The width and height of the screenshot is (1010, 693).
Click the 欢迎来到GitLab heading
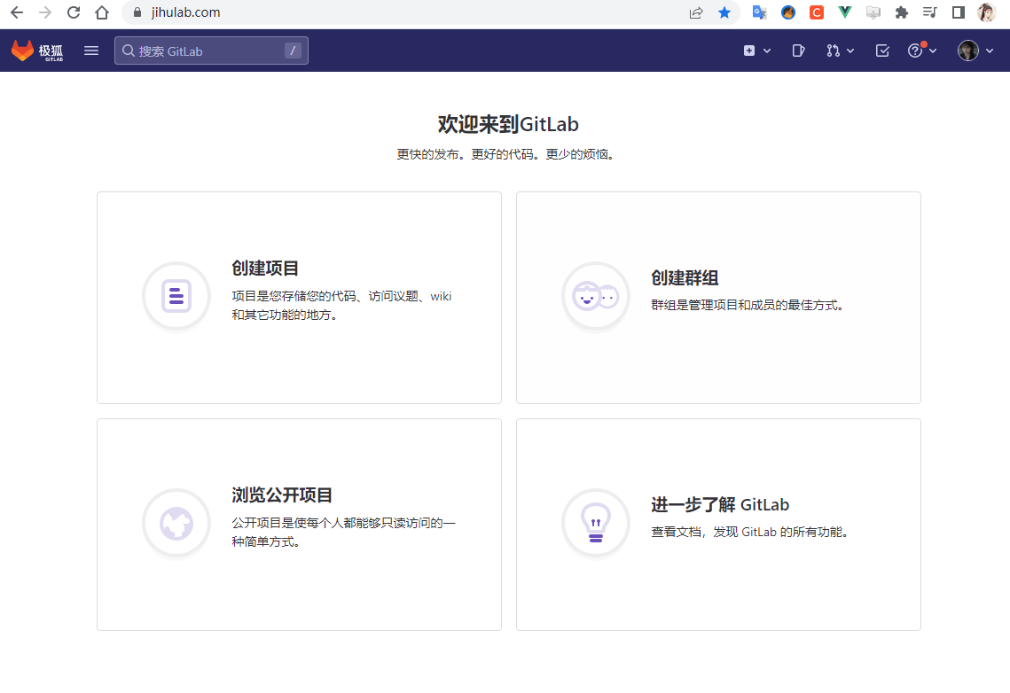pos(508,123)
